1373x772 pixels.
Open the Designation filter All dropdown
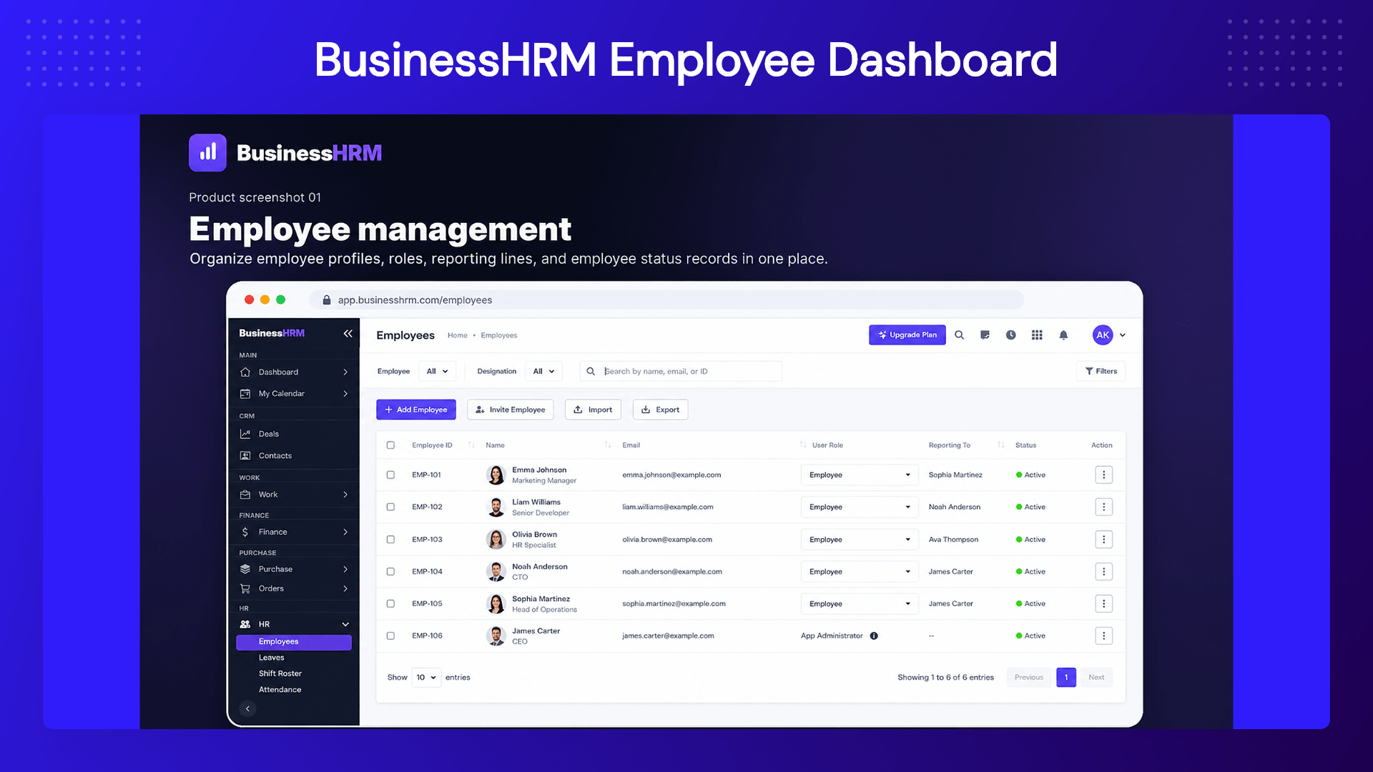coord(543,371)
